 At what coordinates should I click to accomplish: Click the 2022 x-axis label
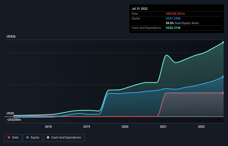[x=201, y=127]
